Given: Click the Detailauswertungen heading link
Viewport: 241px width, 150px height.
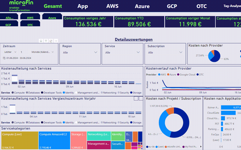Looking at the screenshot, I should click(134, 40).
